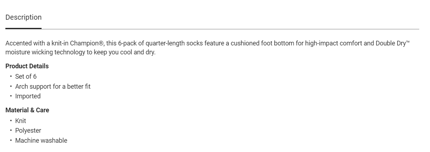Image resolution: width=430 pixels, height=152 pixels.
Task: Open the Description tab
Action: [x=23, y=18]
